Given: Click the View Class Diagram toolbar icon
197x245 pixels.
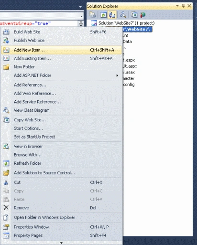Looking at the screenshot, I should coord(123,15).
